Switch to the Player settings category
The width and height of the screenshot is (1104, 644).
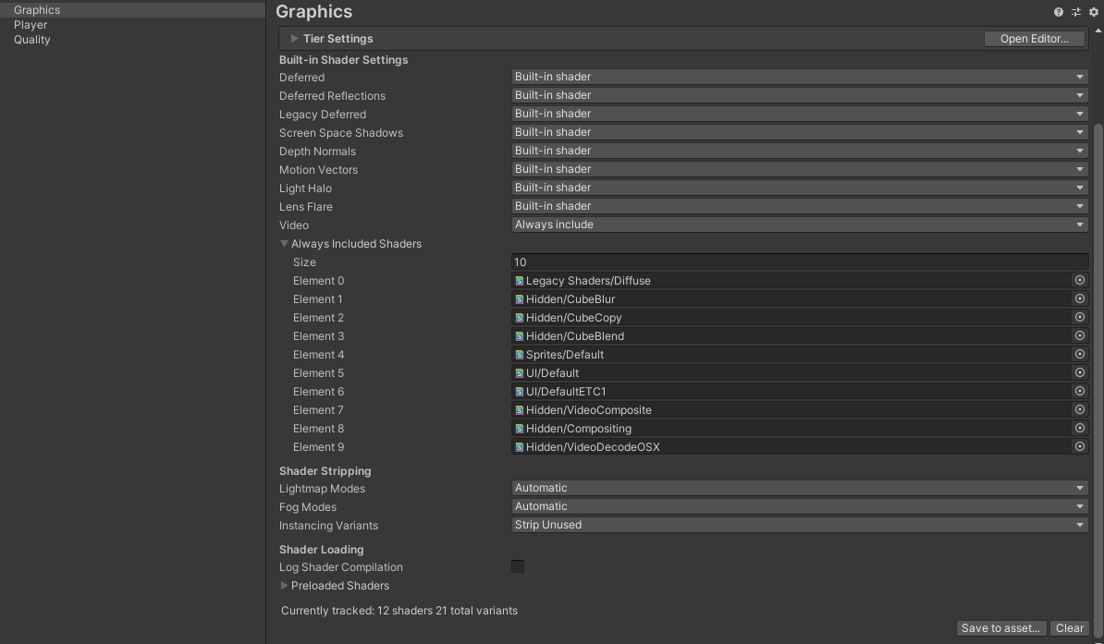pos(31,24)
